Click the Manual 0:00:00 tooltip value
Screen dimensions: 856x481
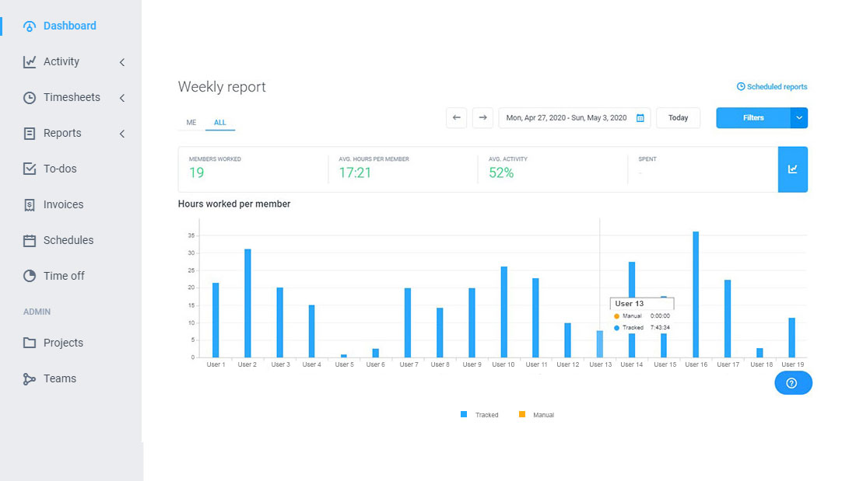pyautogui.click(x=660, y=315)
